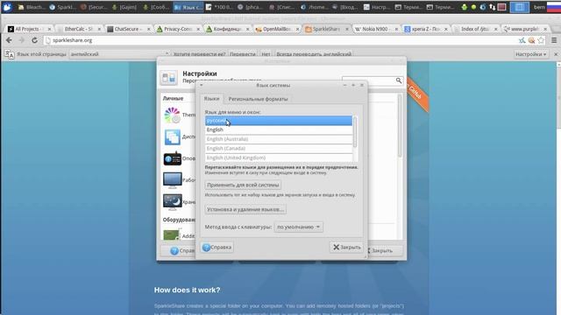The image size is (561, 315).
Task: Switch to the xperia Z browser tab
Action: 425,29
